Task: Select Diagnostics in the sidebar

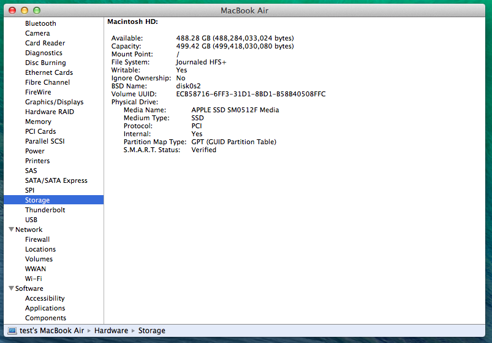Action: [44, 53]
